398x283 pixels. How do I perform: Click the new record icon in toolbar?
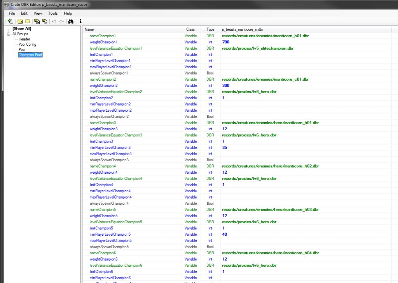click(x=9, y=21)
